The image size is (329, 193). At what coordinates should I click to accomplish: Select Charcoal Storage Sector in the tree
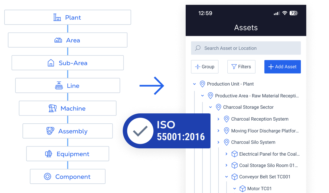[x=248, y=107]
